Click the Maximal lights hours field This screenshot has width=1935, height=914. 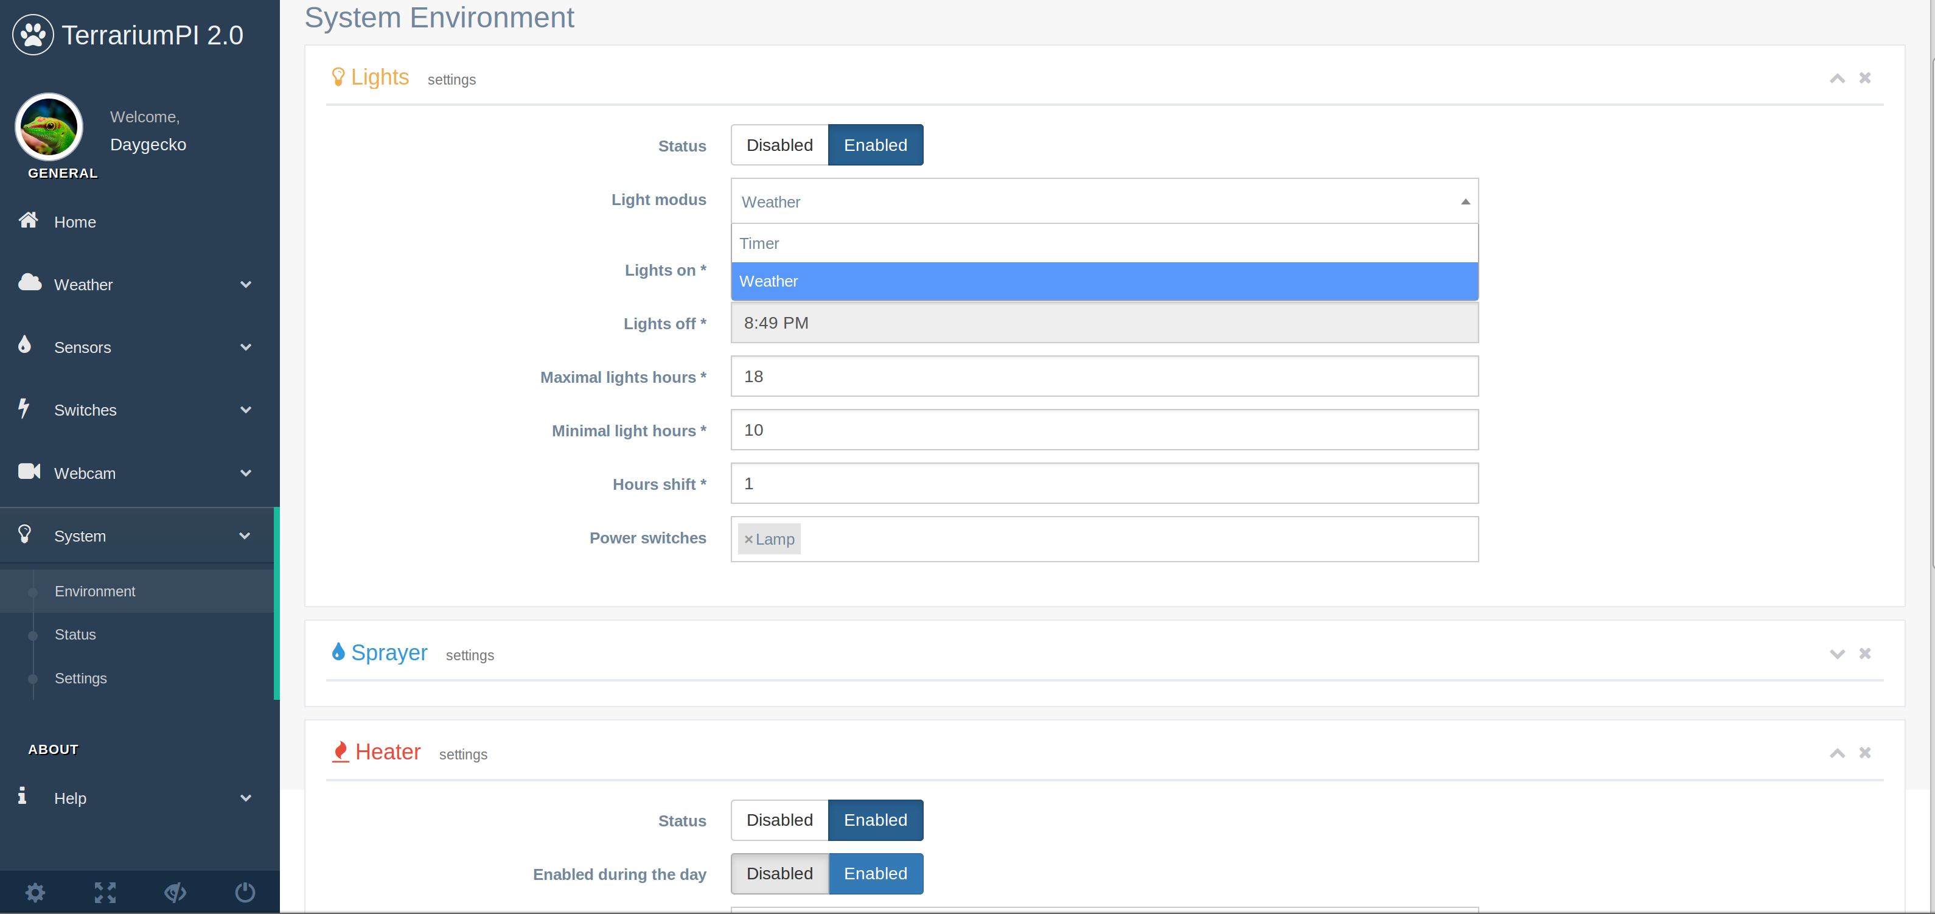click(1104, 376)
